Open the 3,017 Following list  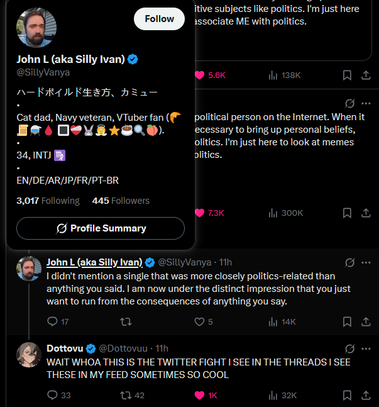coord(48,201)
